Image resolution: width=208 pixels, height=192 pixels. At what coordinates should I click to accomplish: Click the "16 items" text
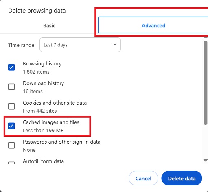pos(33,92)
